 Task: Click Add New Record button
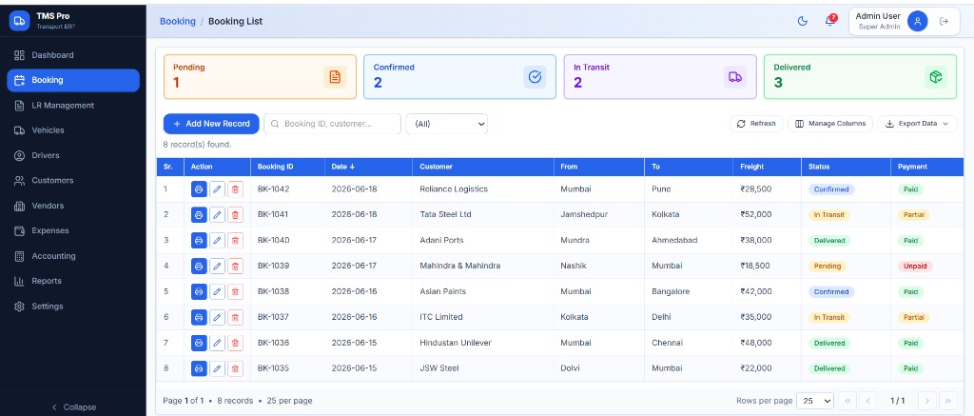click(x=211, y=124)
